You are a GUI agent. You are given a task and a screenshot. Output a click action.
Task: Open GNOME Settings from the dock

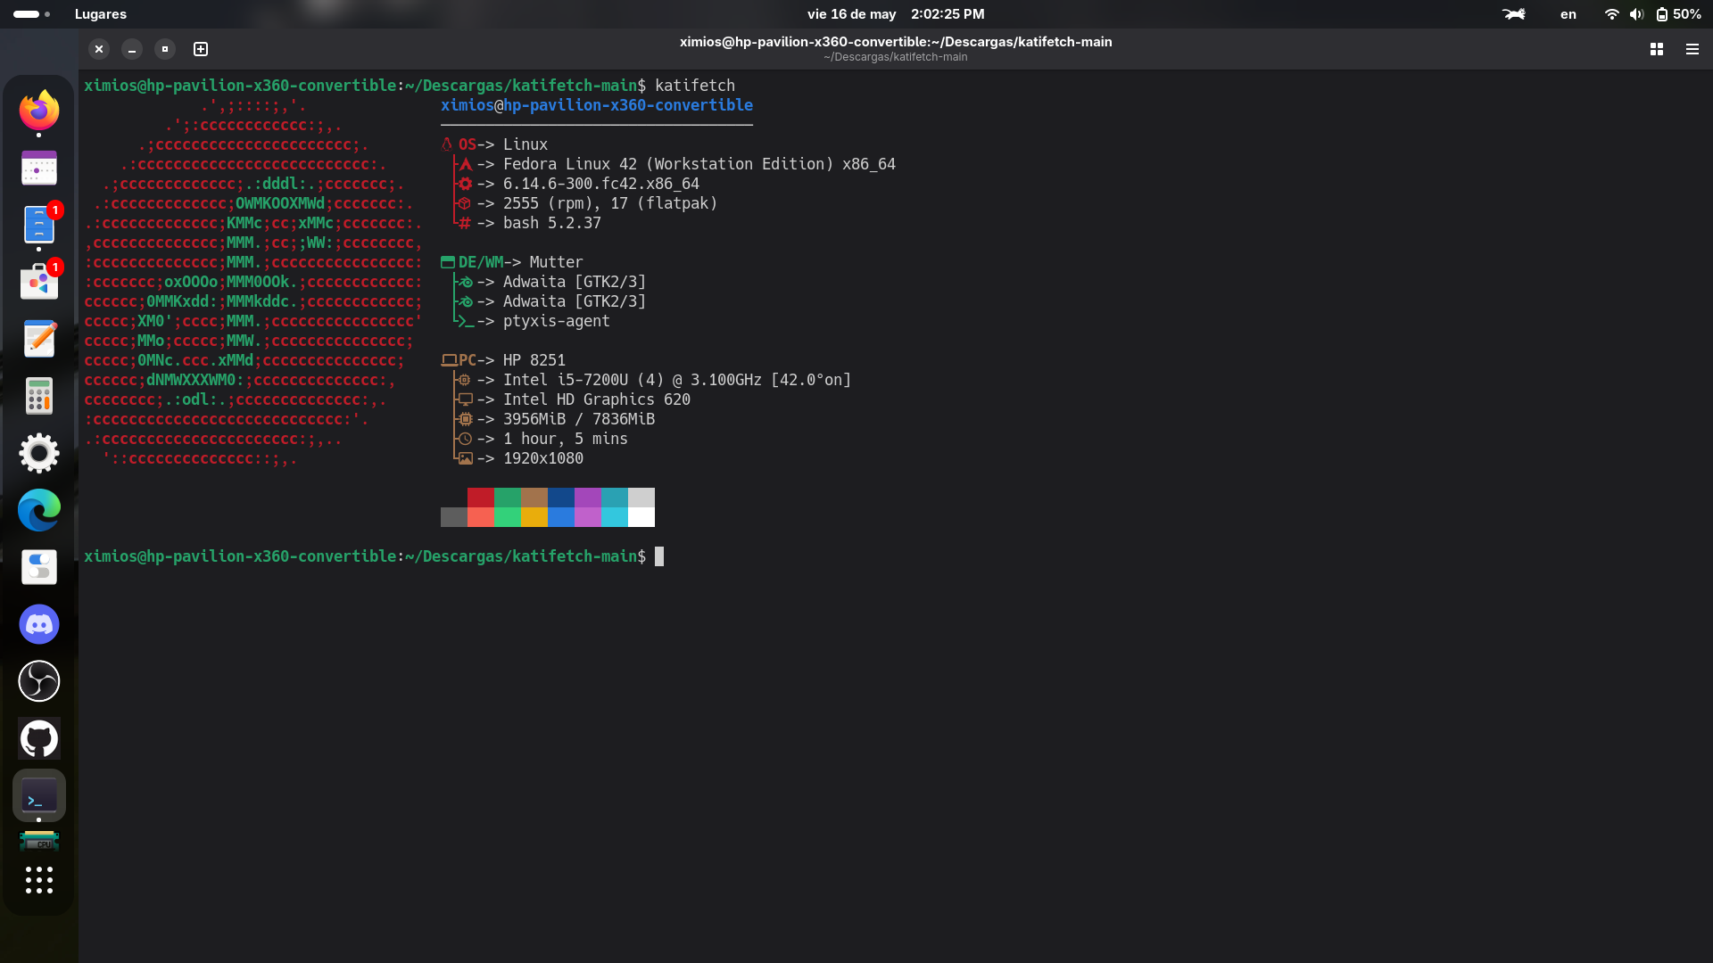pyautogui.click(x=39, y=453)
